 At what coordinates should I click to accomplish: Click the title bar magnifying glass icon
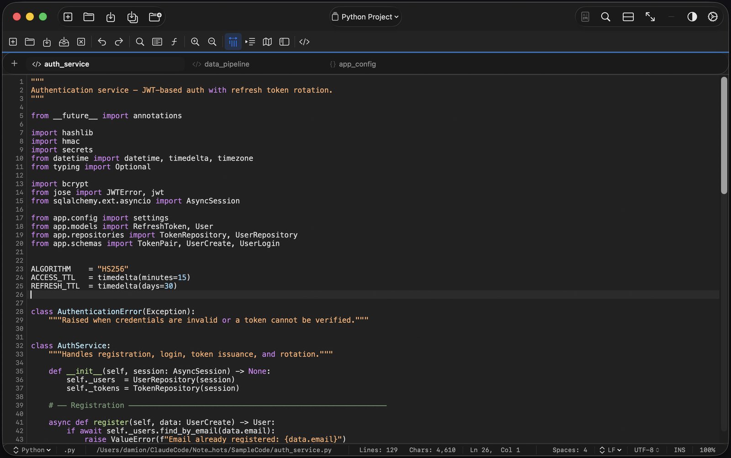(606, 17)
